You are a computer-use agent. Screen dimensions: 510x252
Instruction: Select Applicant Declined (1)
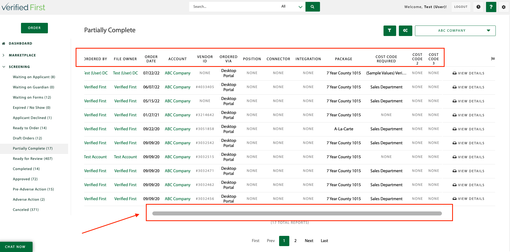(x=32, y=118)
